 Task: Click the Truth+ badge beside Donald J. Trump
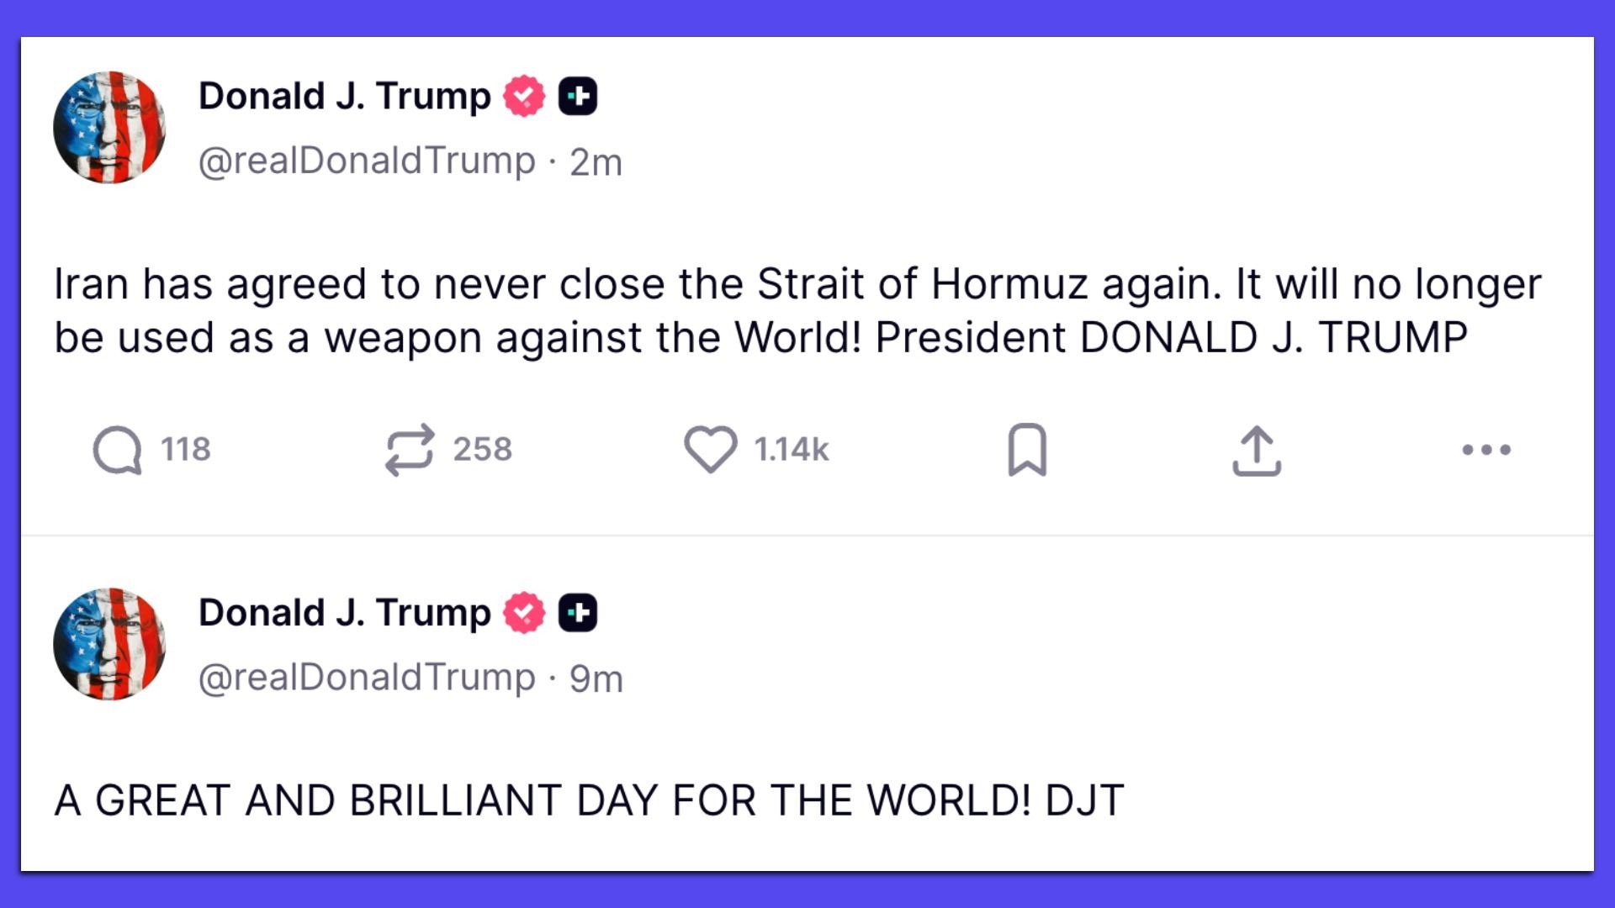coord(579,95)
